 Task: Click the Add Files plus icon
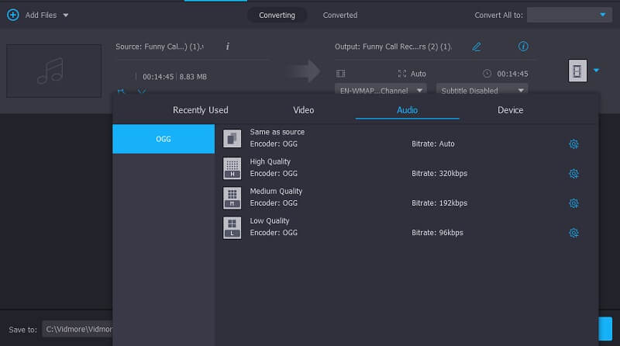coord(12,15)
